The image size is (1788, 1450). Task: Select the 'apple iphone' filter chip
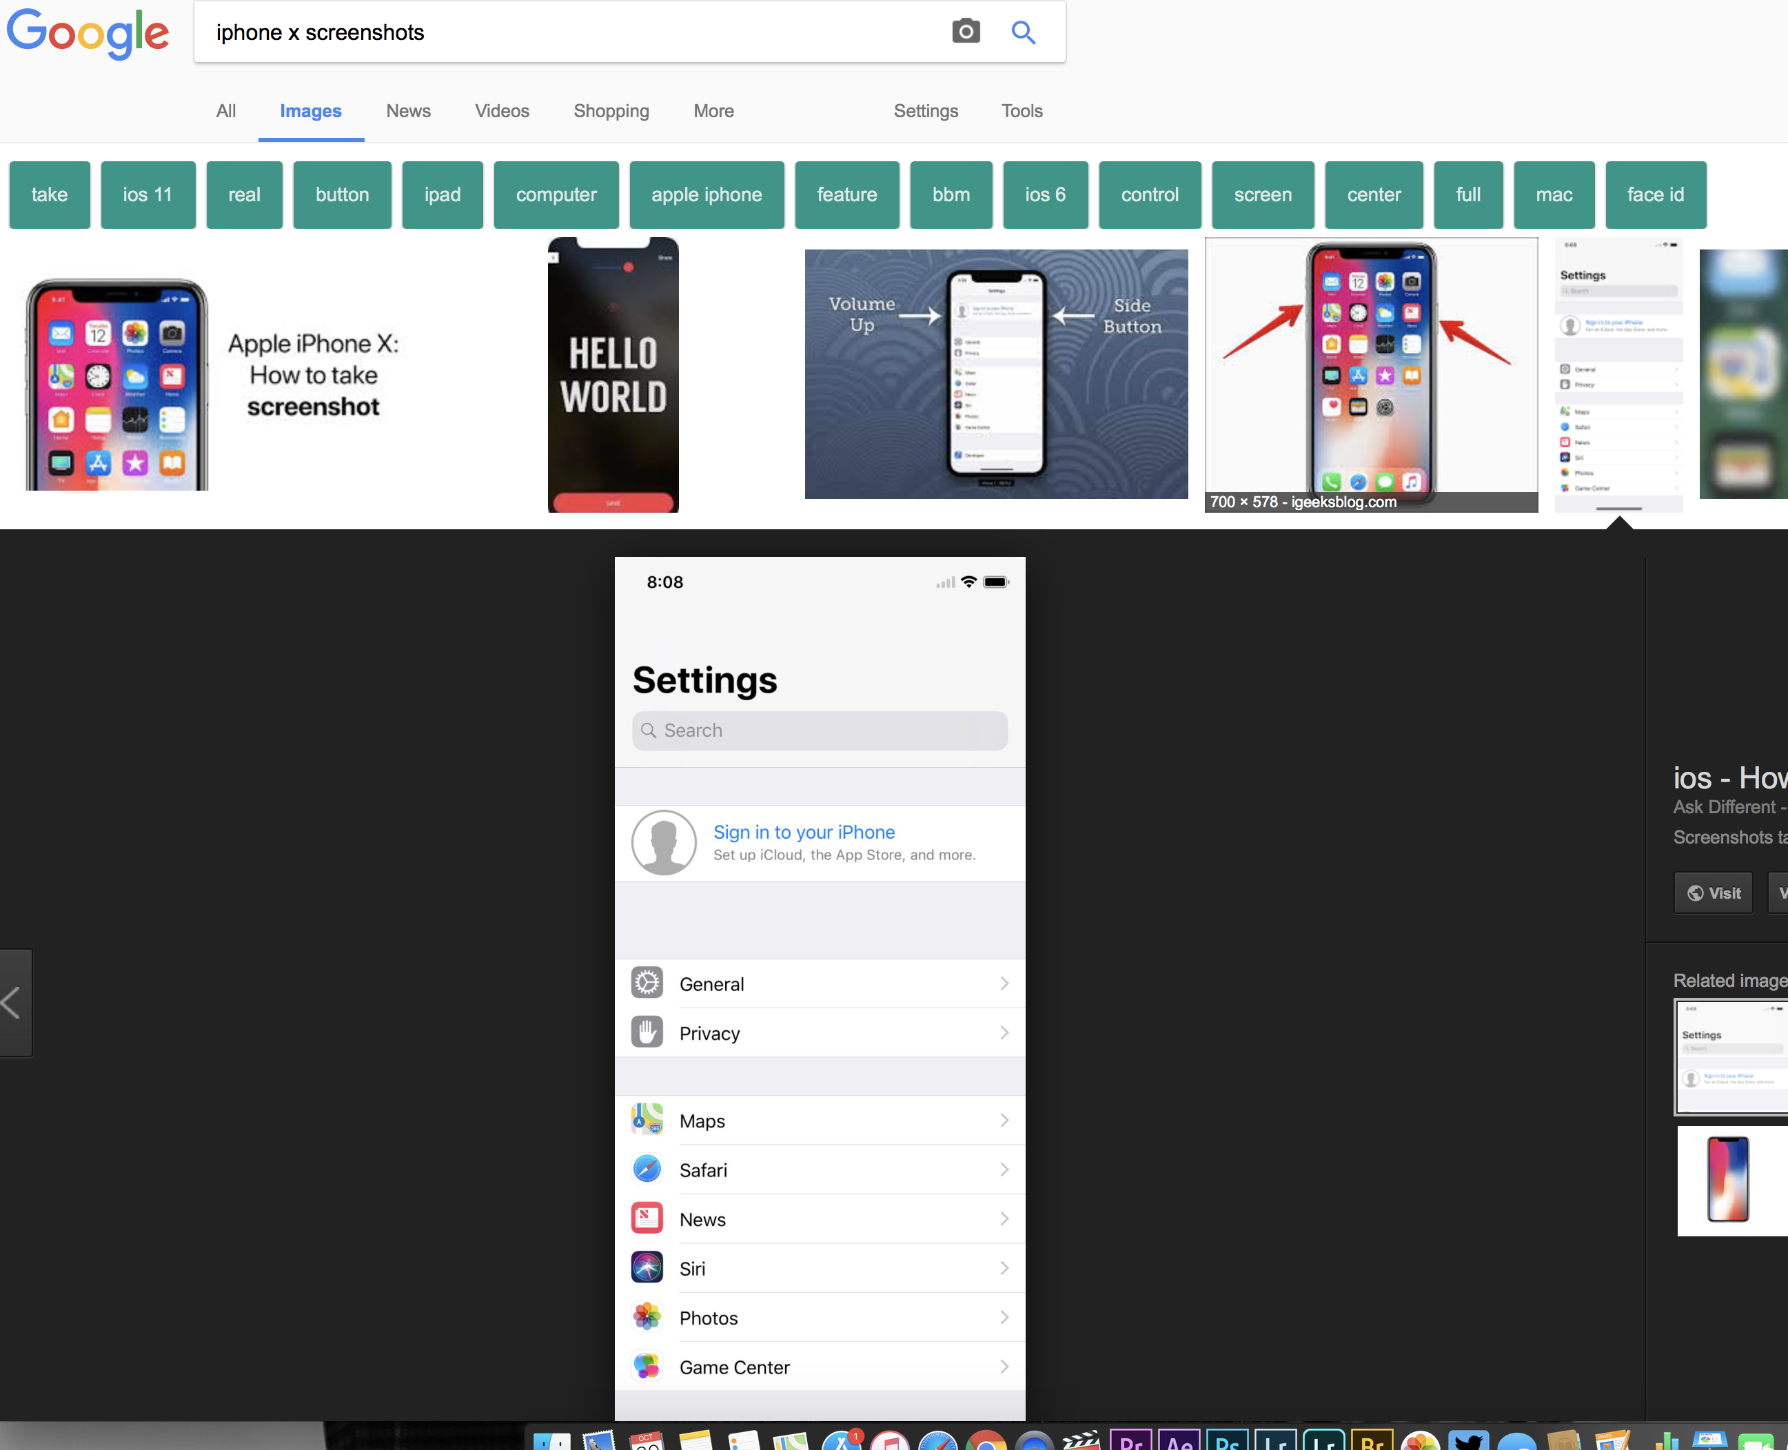(706, 194)
